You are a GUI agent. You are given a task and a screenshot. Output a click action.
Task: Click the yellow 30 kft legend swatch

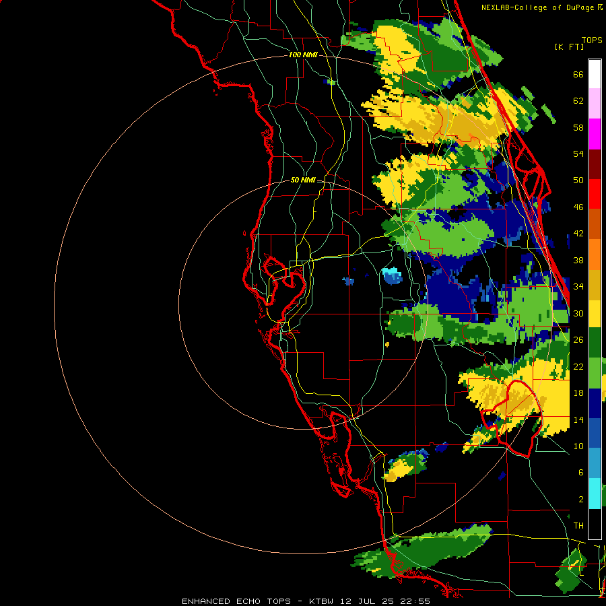(x=595, y=314)
